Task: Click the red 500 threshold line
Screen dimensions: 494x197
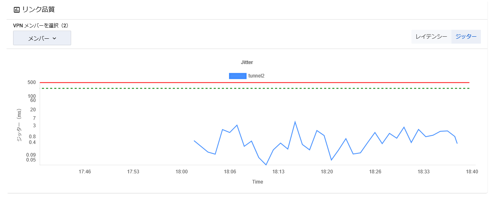Action: point(254,82)
